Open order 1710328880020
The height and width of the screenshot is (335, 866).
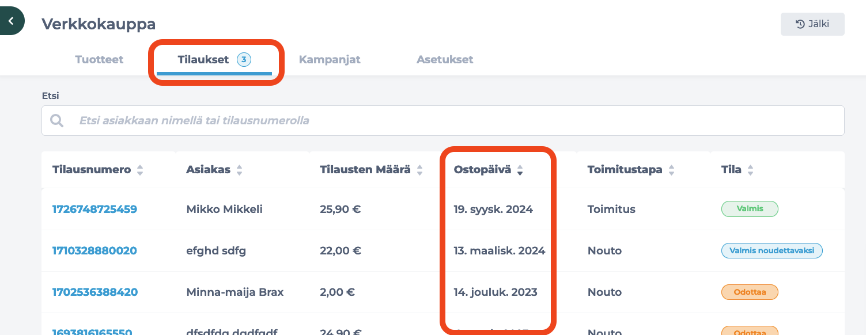coord(94,250)
